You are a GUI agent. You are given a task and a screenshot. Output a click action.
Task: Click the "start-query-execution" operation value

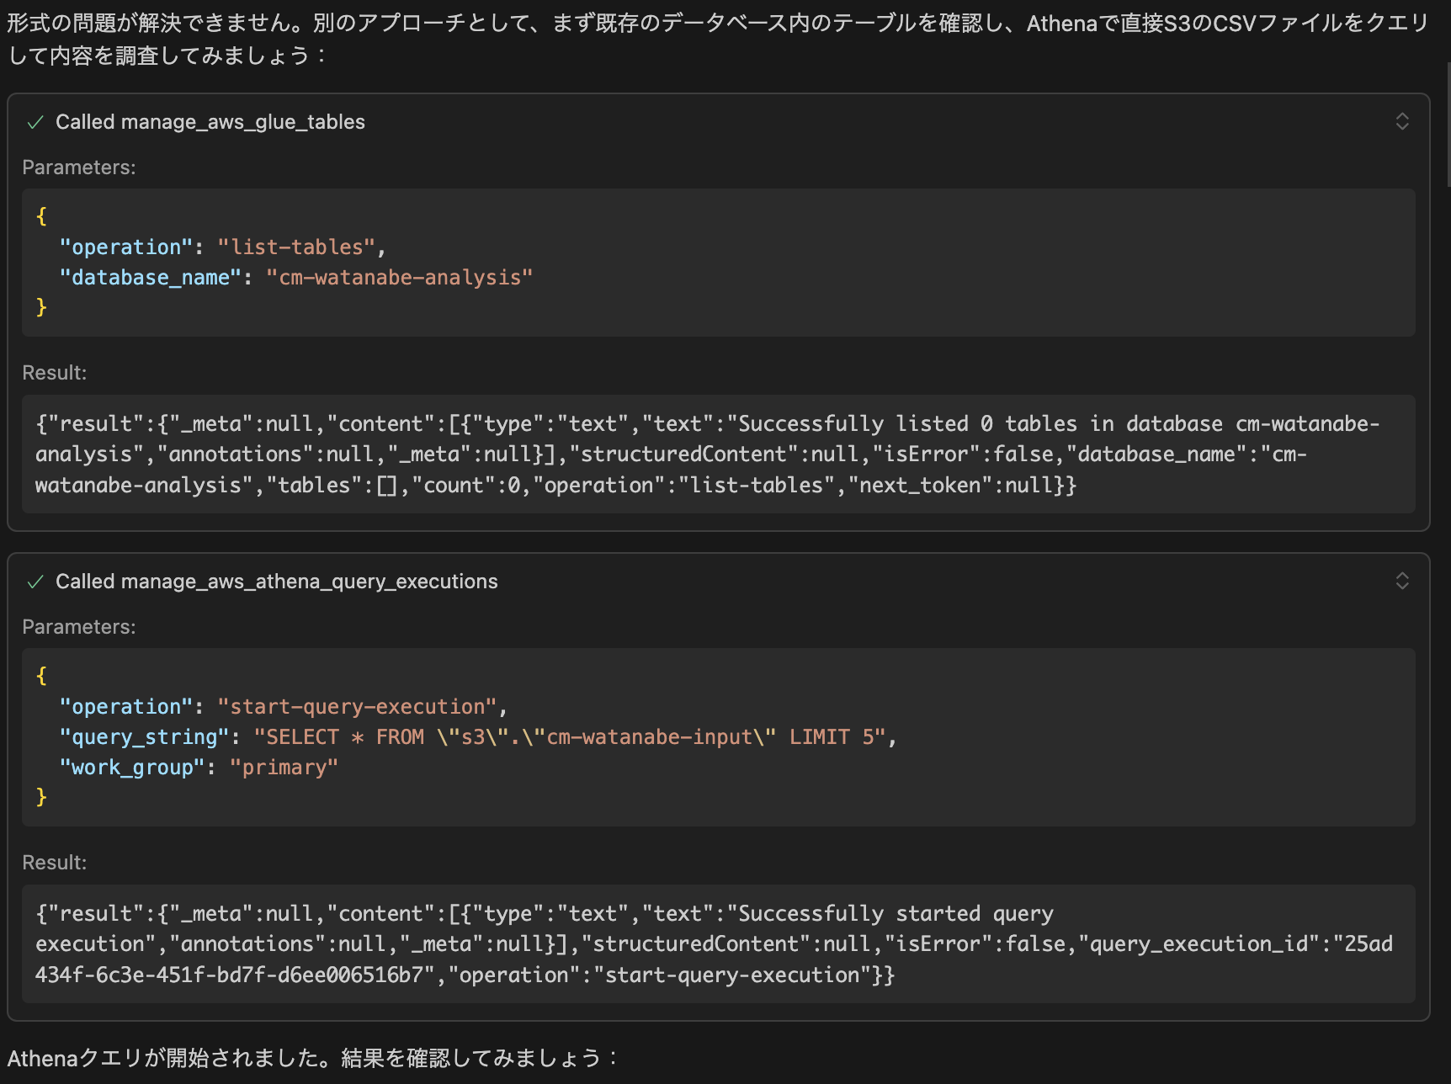click(358, 706)
